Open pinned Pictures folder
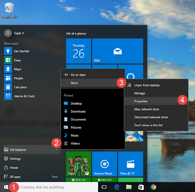The image size is (195, 192). 93,127
